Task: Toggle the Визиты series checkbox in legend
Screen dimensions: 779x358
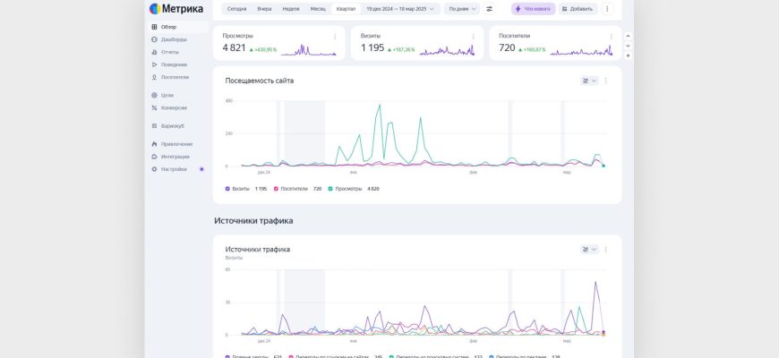Action: point(228,189)
